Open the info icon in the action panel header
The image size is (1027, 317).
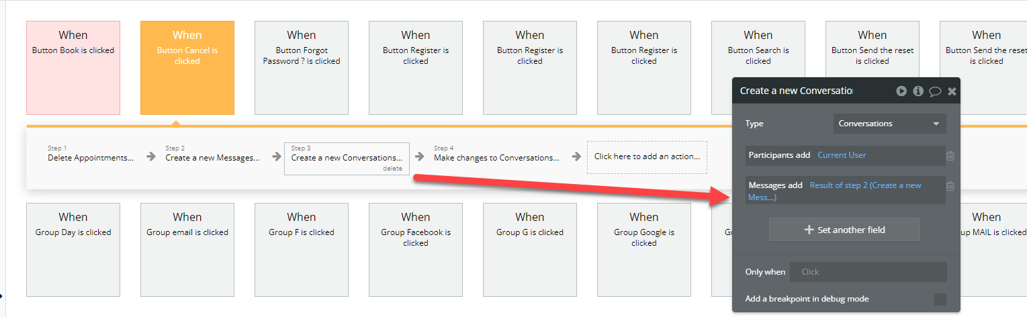tap(918, 91)
